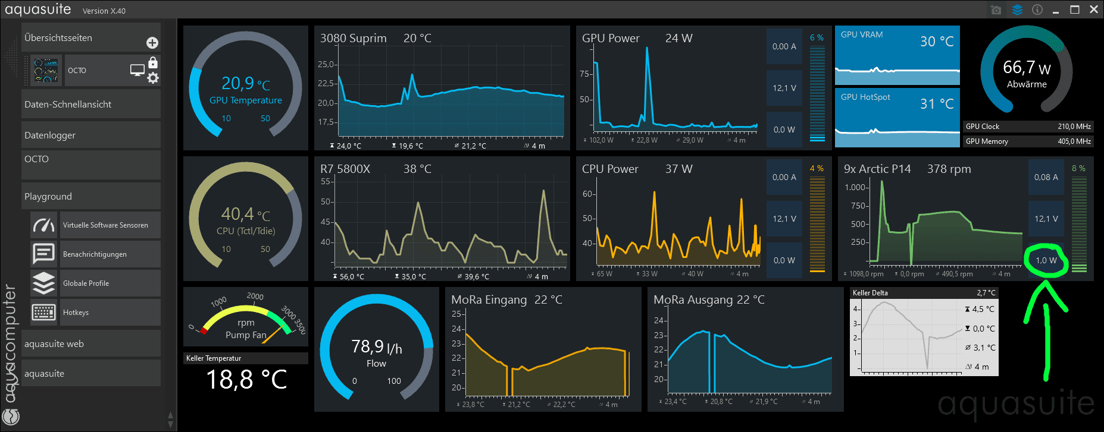The image size is (1104, 432).
Task: Select the Abwärme 66,7 W gauge
Action: tap(1027, 70)
